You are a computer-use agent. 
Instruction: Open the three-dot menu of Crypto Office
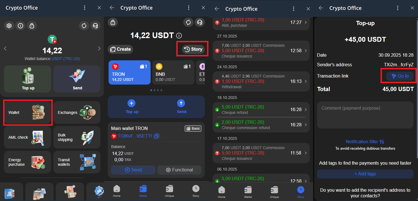click(x=85, y=8)
